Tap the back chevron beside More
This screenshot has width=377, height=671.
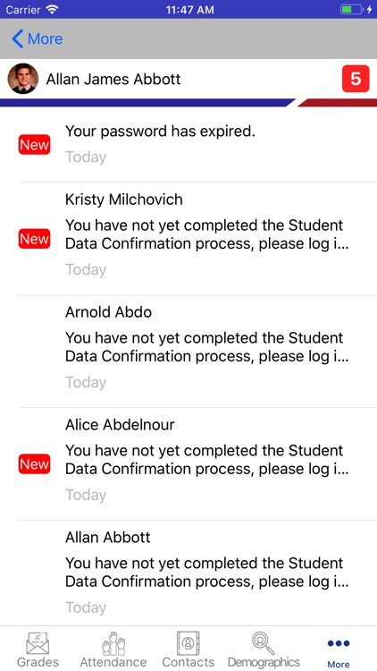(18, 39)
